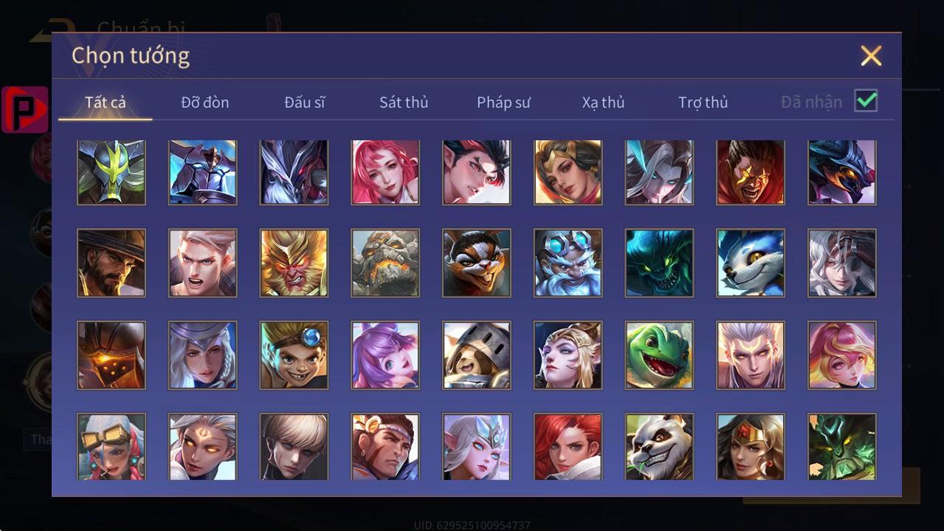Switch to the Pháp sư tab
The width and height of the screenshot is (944, 531).
click(503, 103)
